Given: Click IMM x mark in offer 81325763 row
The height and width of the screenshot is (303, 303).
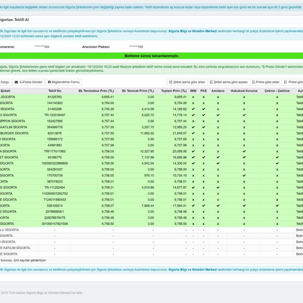Looking at the screenshot, I should tap(193, 97).
